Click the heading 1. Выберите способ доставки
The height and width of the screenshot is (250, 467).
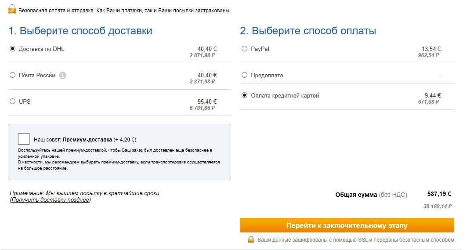pos(80,31)
